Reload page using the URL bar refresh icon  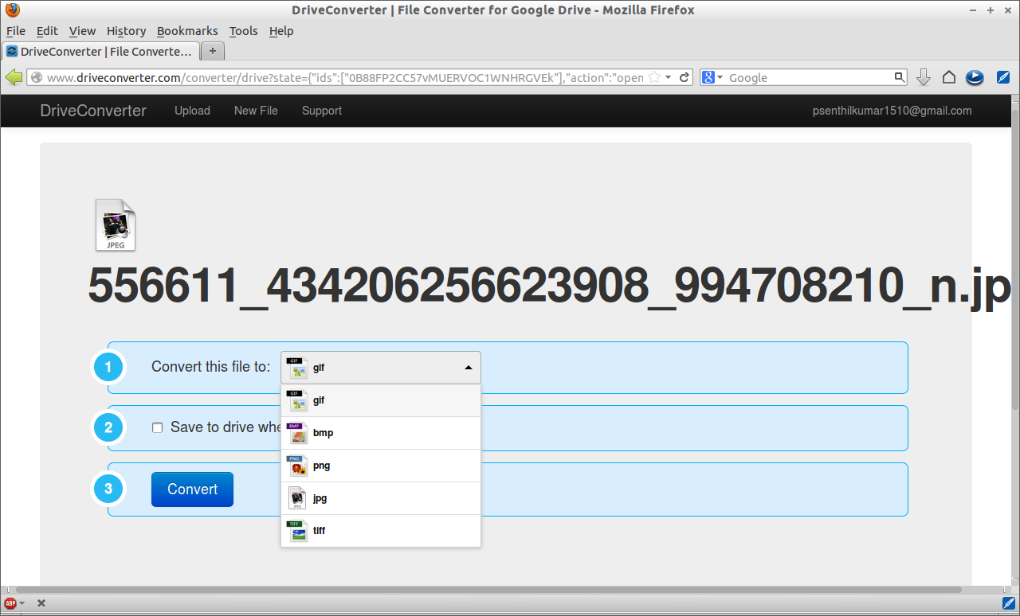(x=685, y=77)
